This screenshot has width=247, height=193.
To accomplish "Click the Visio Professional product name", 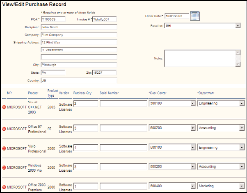I will pos(37,148).
